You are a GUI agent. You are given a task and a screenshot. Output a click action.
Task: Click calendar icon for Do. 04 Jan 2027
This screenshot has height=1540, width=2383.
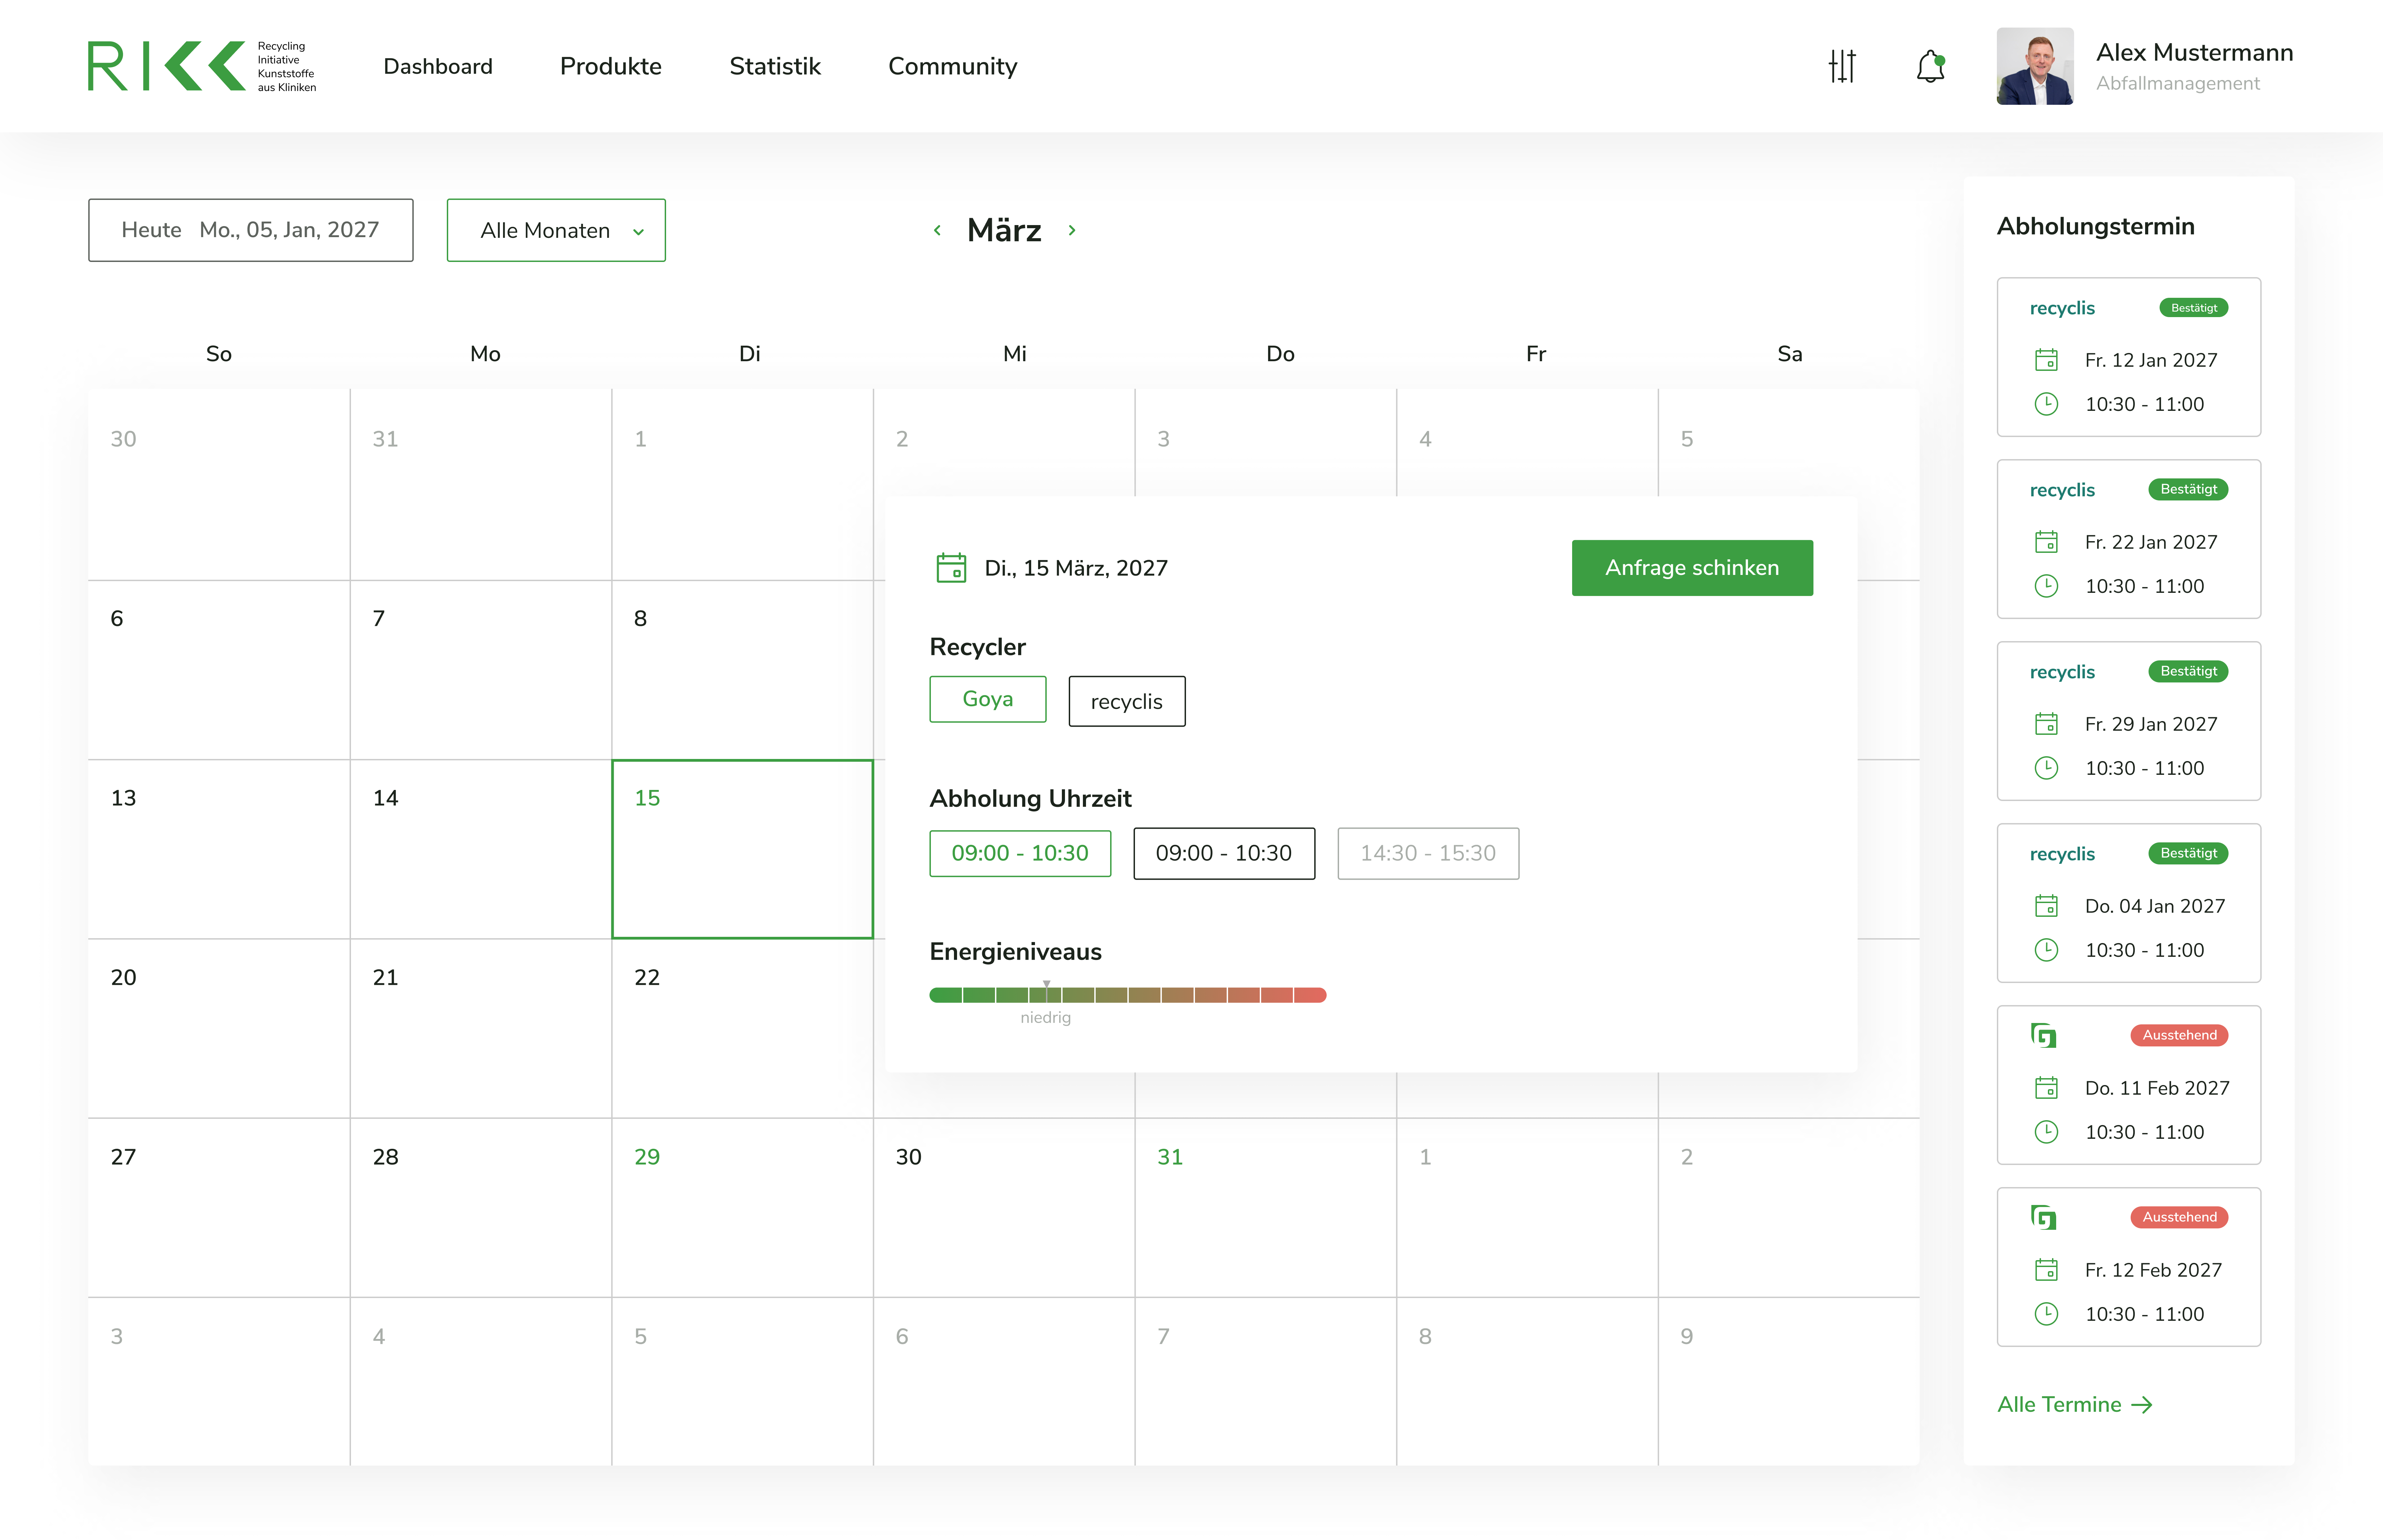click(2046, 906)
